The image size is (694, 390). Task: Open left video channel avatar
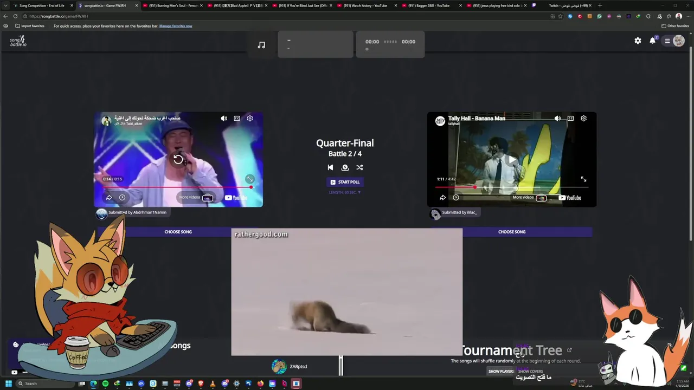tap(106, 121)
